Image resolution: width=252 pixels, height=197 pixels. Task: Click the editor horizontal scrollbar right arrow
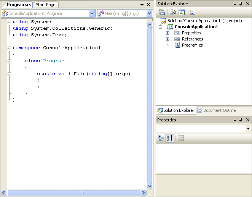143,192
